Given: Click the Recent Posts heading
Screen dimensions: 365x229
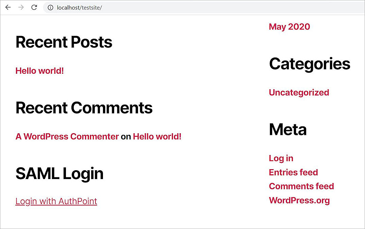Looking at the screenshot, I should [64, 42].
